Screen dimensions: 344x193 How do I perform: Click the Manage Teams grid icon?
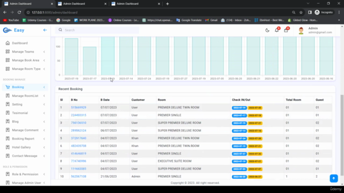8,51
